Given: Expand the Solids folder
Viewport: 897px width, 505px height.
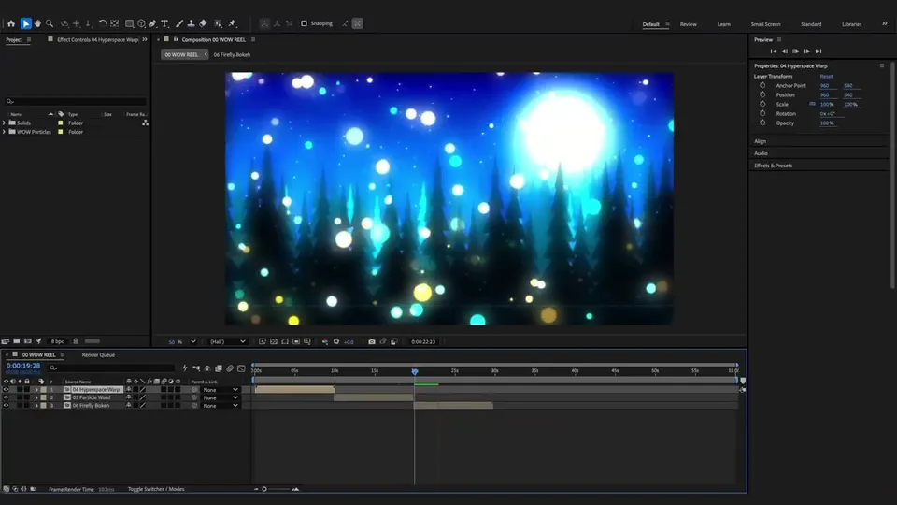Looking at the screenshot, I should (4, 123).
